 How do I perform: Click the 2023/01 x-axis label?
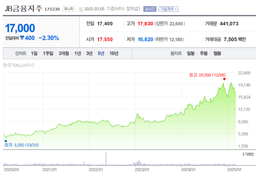(142, 170)
